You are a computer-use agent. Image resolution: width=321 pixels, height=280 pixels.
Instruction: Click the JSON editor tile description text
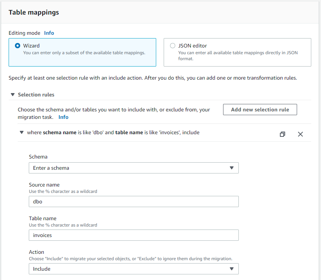(x=238, y=56)
